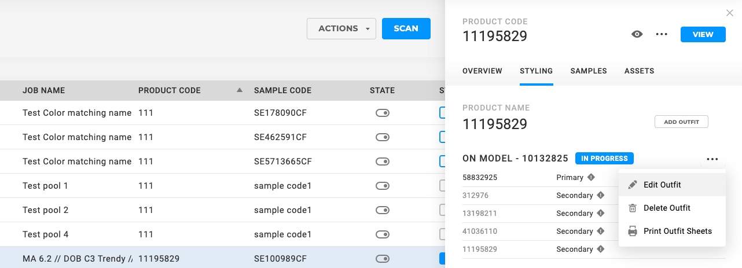Image resolution: width=742 pixels, height=268 pixels.
Task: Open the three-dots menu in product header
Action: [662, 35]
